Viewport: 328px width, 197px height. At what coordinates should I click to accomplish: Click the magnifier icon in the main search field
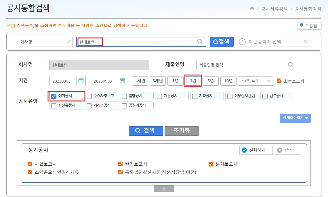(200, 41)
